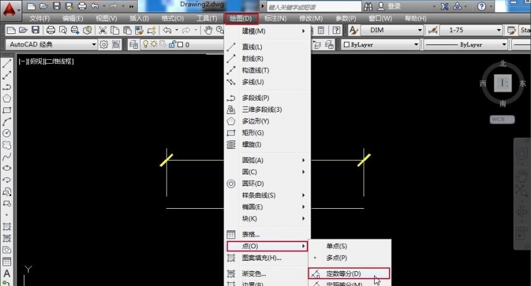
Task: Click the 登录 sign-in button
Action: click(394, 6)
